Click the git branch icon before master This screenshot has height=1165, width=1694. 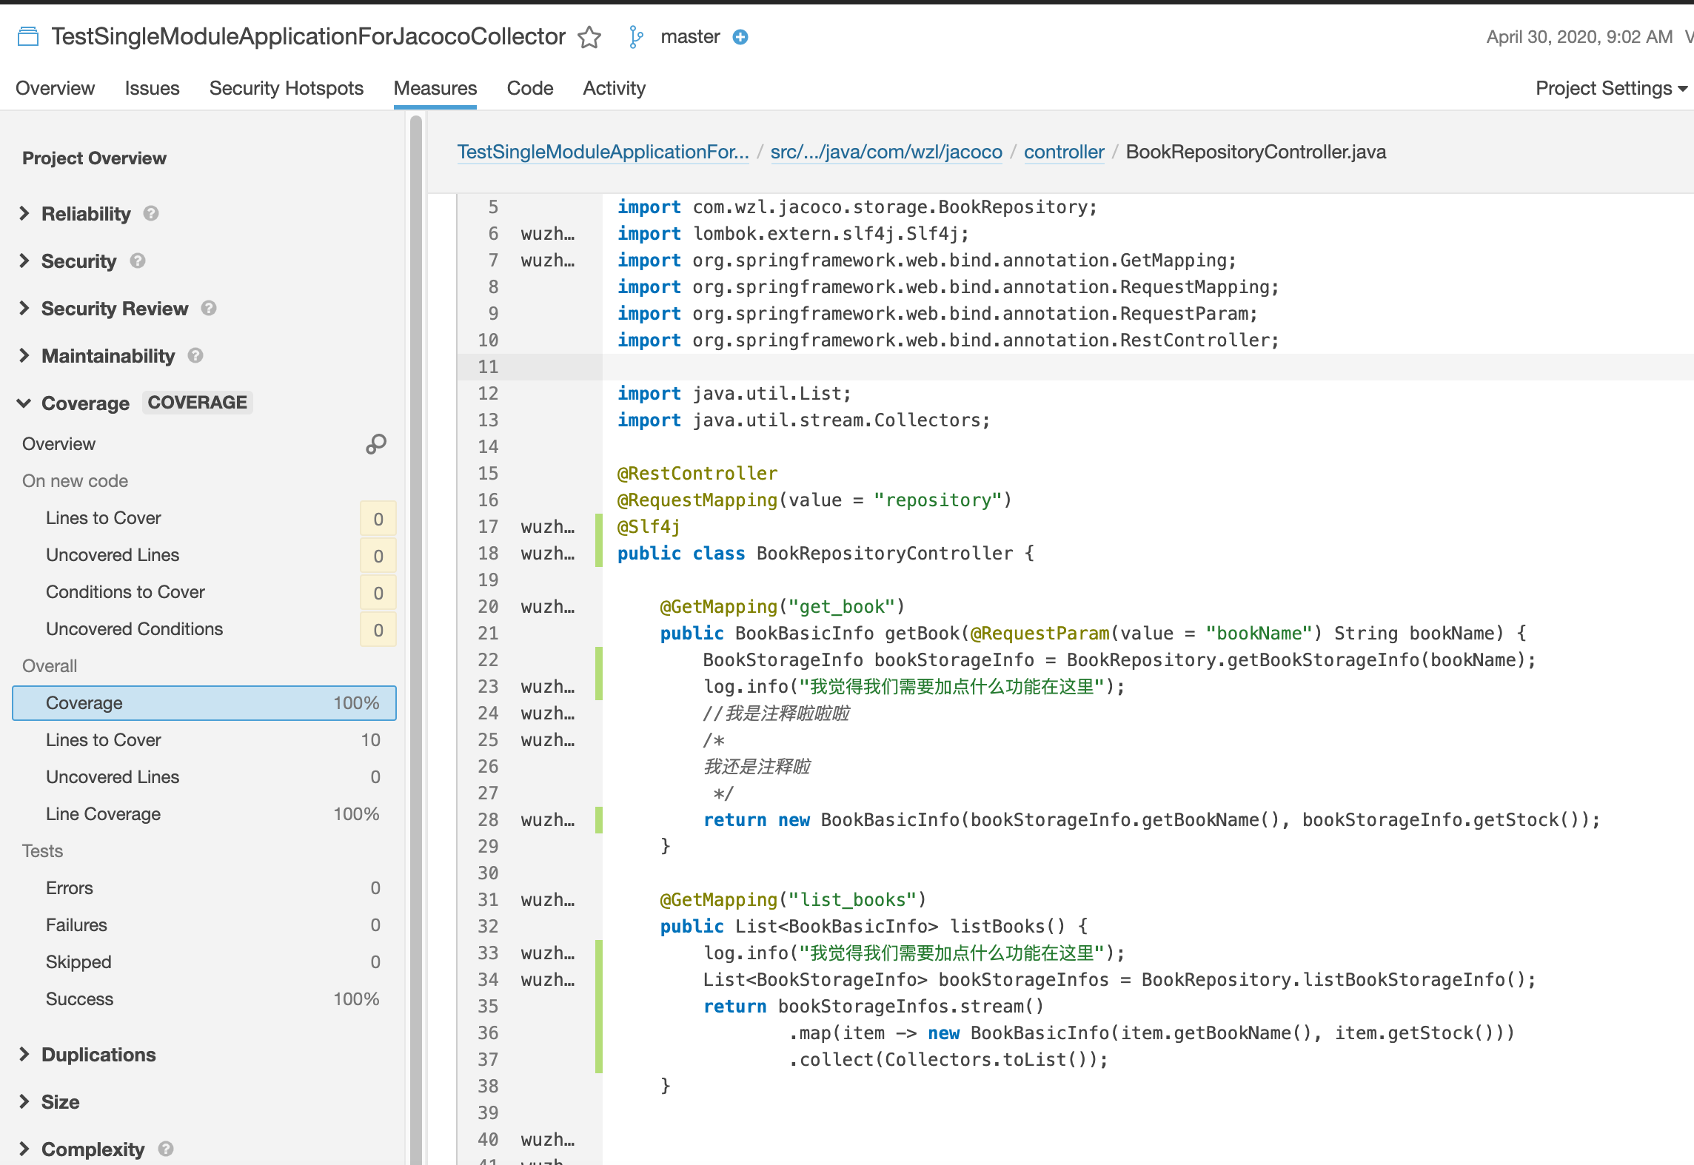point(635,37)
